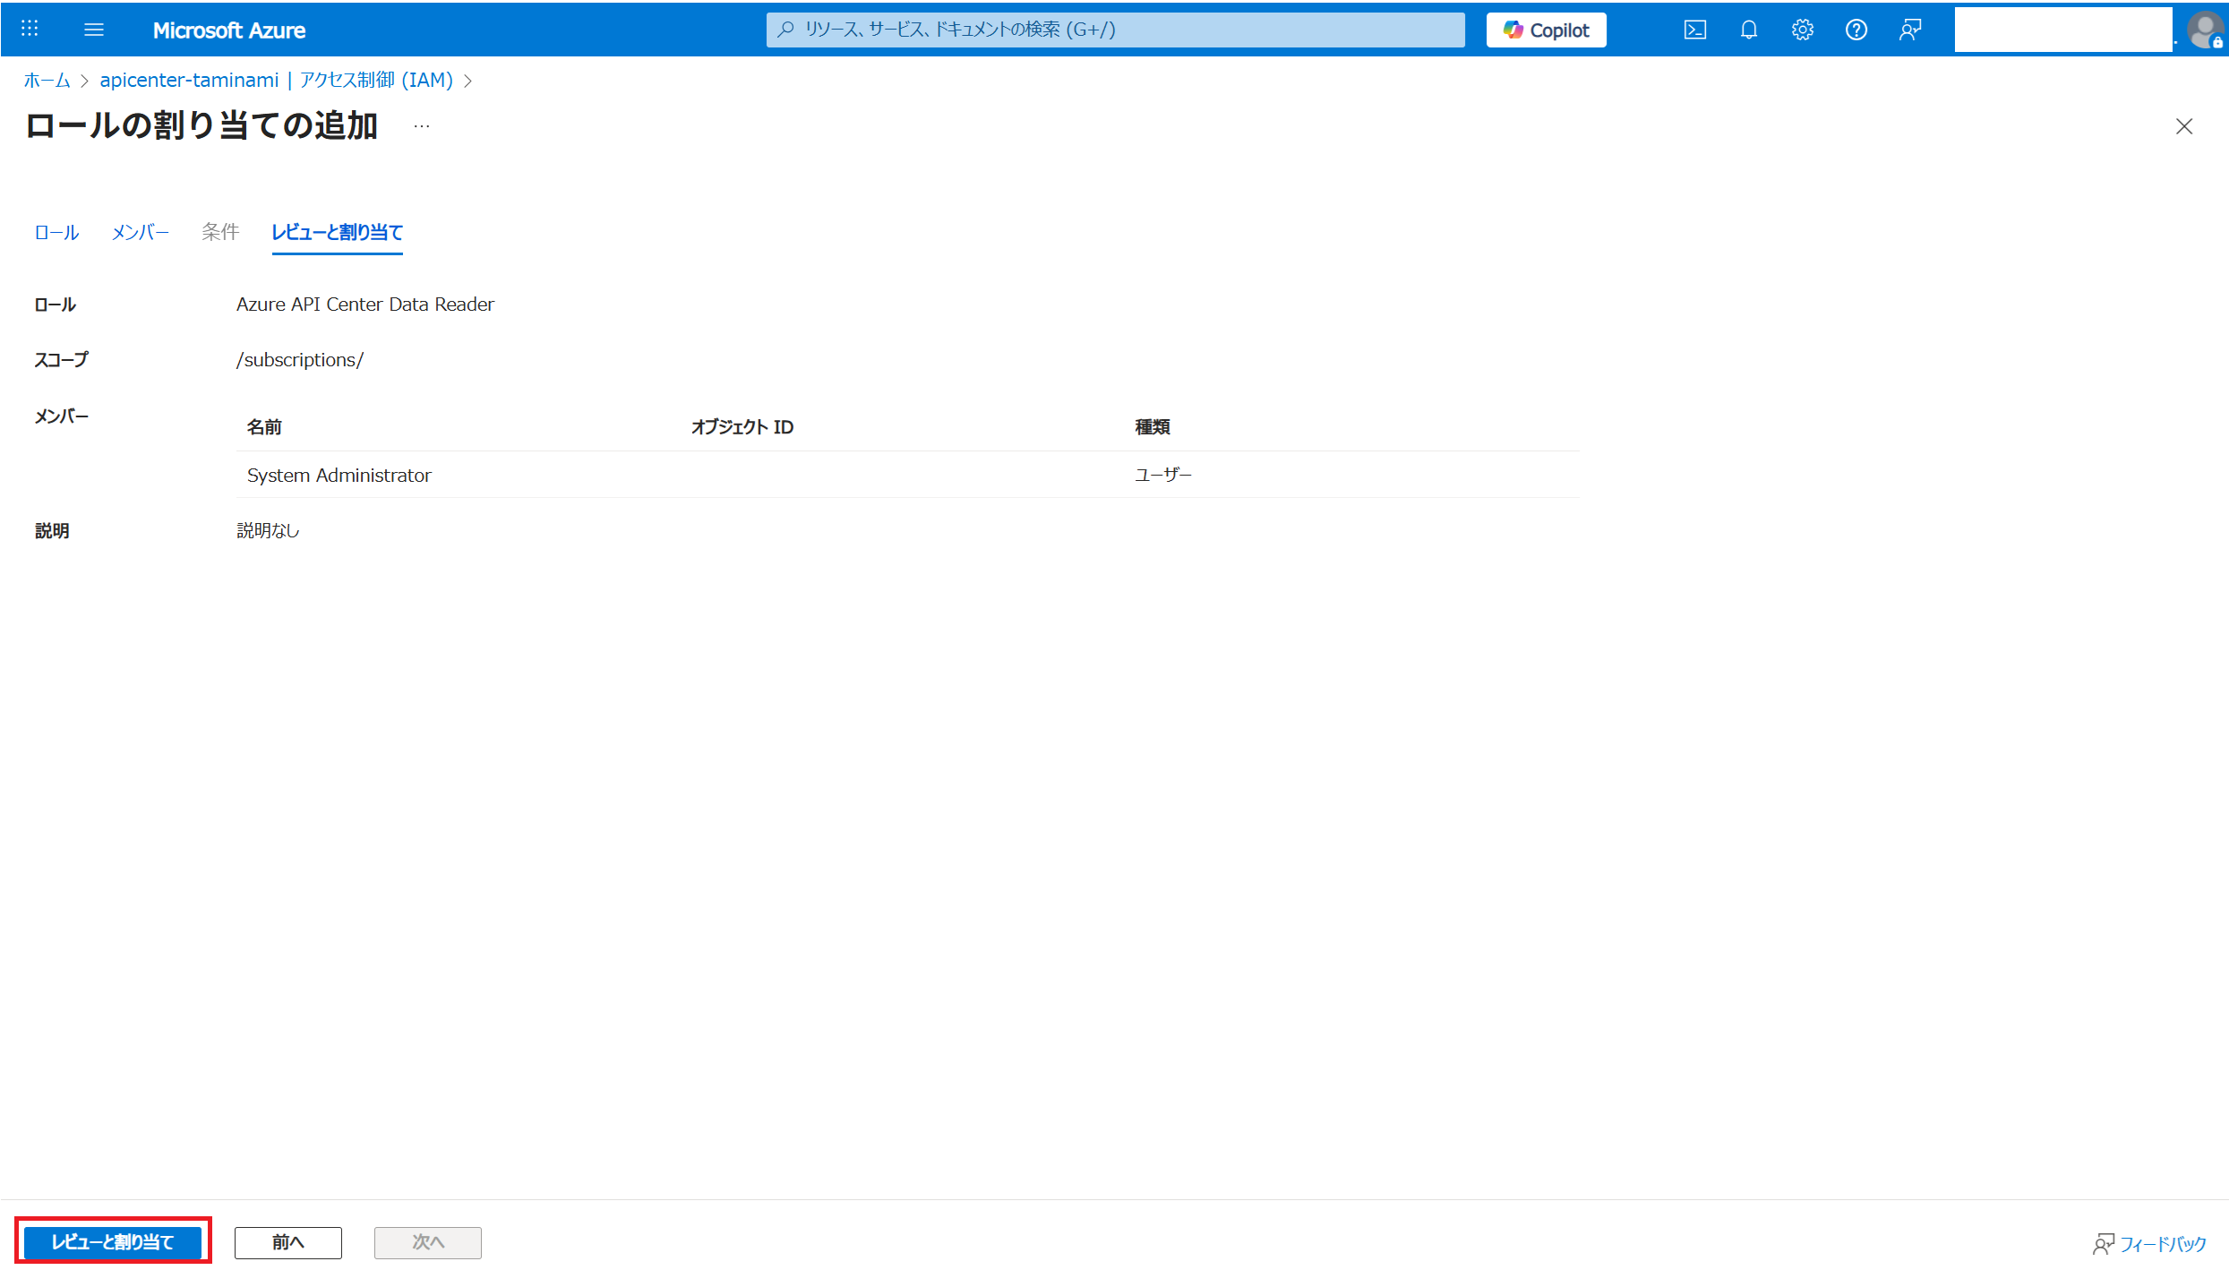Click the Azure API Center Data Reader value
Screen dimensions: 2229x1270
click(x=365, y=305)
